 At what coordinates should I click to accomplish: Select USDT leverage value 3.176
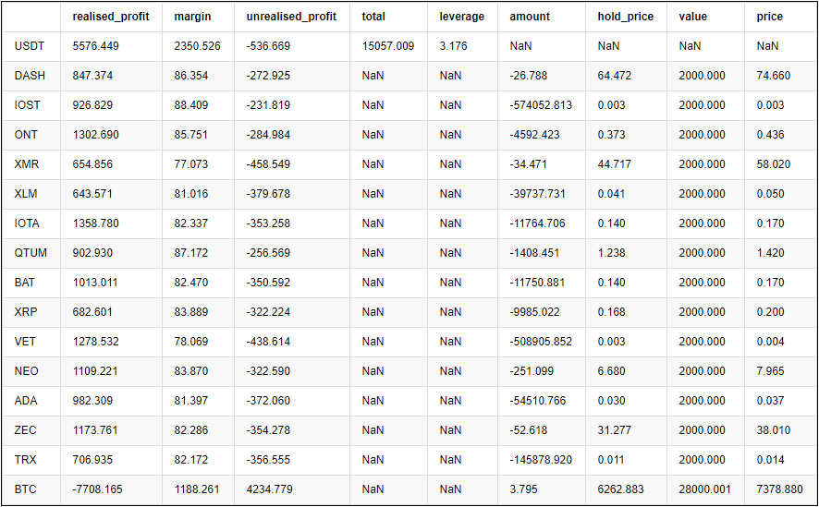coord(454,46)
